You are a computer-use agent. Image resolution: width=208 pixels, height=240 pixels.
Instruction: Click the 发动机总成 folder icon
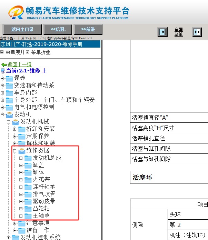[28, 158]
